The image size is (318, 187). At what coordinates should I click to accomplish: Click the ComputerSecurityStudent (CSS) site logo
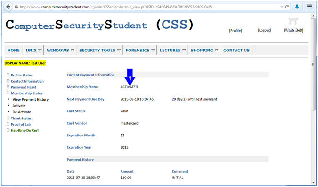[x=99, y=25]
